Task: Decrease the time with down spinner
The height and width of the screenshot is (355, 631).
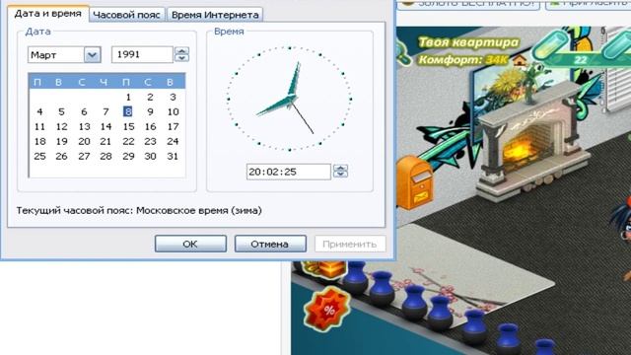Action: click(340, 176)
